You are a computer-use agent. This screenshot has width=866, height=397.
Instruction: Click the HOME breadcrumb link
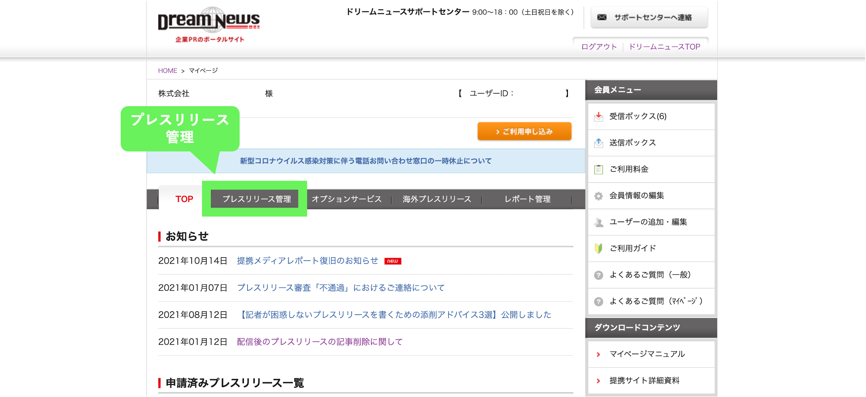click(167, 71)
